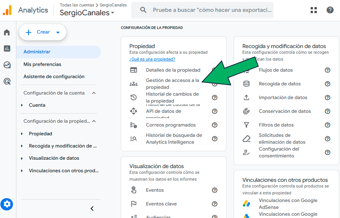This screenshot has width=340, height=218.
Task: Click help icon next to Correos programados
Action: coord(215,125)
